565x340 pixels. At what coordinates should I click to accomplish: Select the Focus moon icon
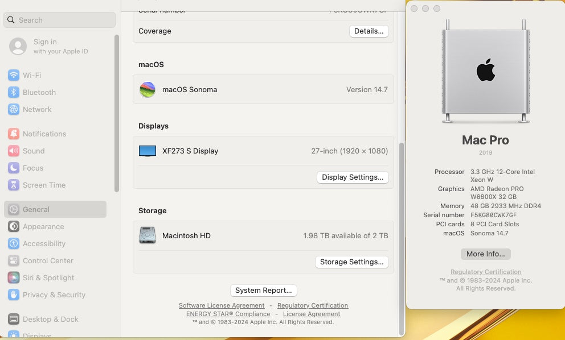[x=13, y=168]
